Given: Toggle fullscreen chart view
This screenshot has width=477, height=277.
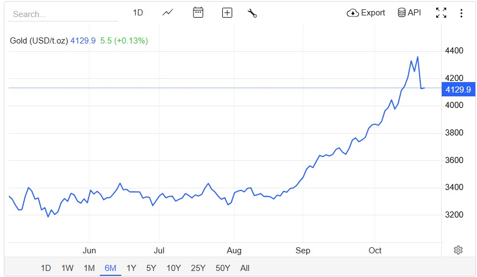Looking at the screenshot, I should tap(441, 13).
